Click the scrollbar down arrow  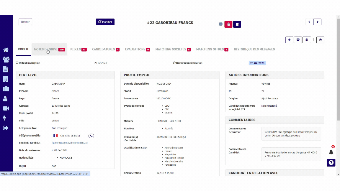point(338,174)
